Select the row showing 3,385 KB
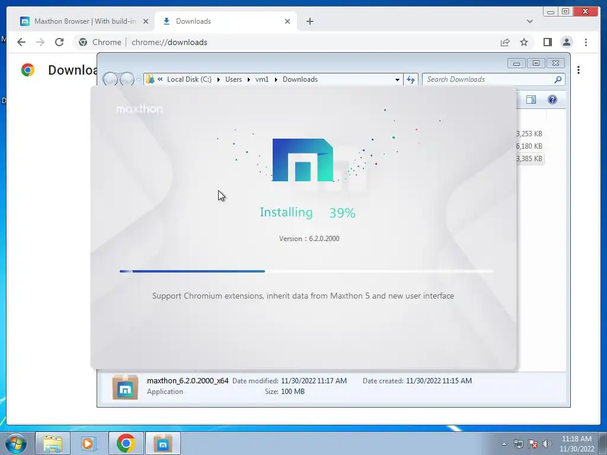Screen dimensions: 607x455 coord(530,159)
